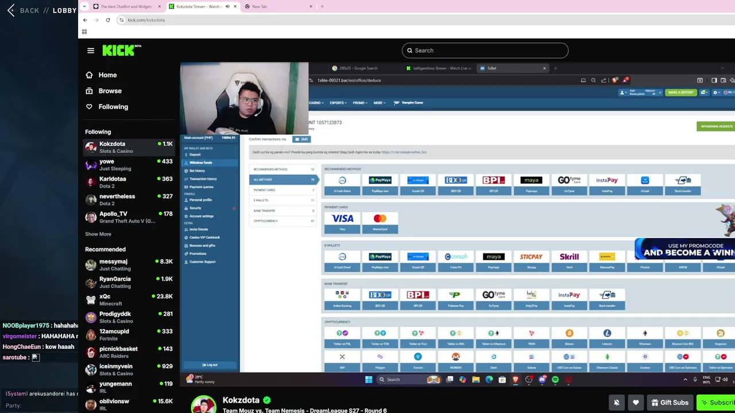Click Kokzdota streamer avatar below the video
The image size is (735, 413).
pos(203,404)
